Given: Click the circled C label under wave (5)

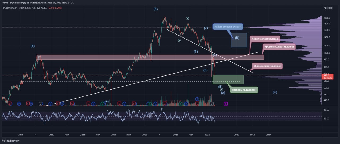Looking at the screenshot, I should click(x=222, y=90).
